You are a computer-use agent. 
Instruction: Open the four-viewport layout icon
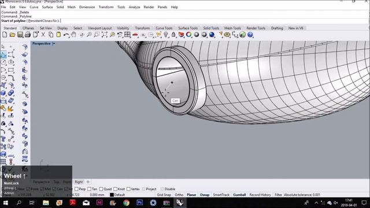coord(127,35)
